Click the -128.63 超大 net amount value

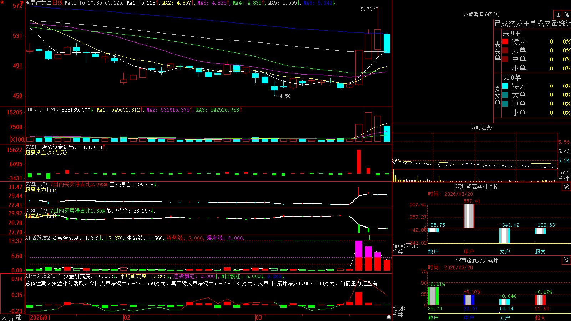(545, 225)
